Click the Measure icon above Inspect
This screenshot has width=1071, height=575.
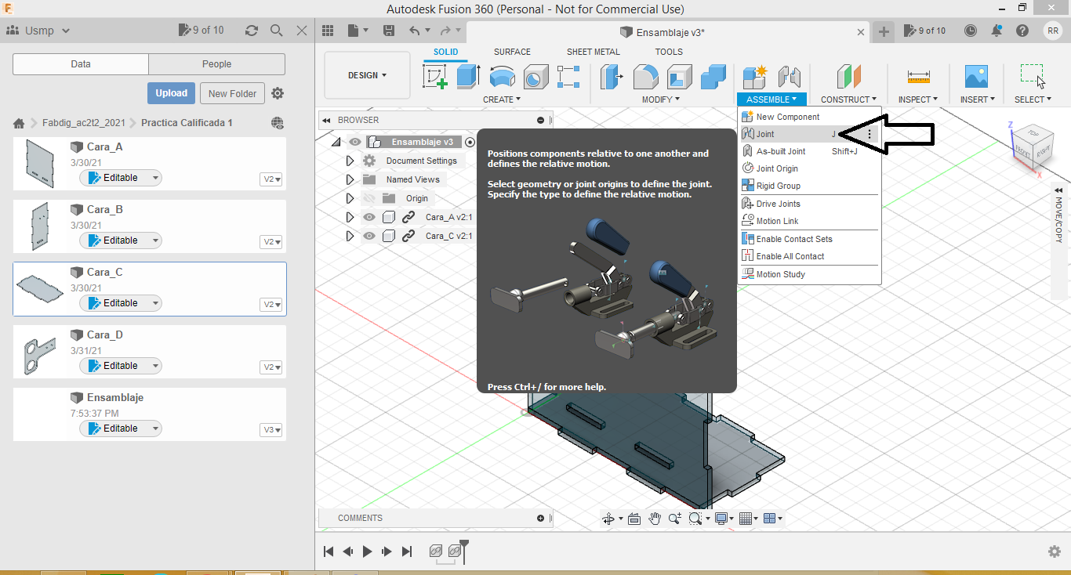pos(918,77)
